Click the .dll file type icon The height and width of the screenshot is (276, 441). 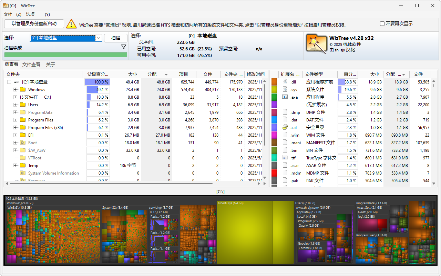point(285,82)
